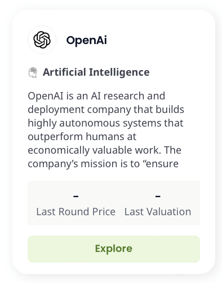Click the gray pricing stats panel
The width and height of the screenshot is (222, 283).
114,203
